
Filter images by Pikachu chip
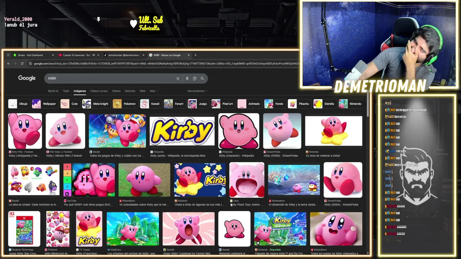(299, 104)
